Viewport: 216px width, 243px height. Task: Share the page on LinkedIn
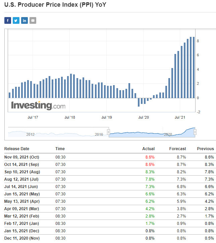tap(24, 20)
